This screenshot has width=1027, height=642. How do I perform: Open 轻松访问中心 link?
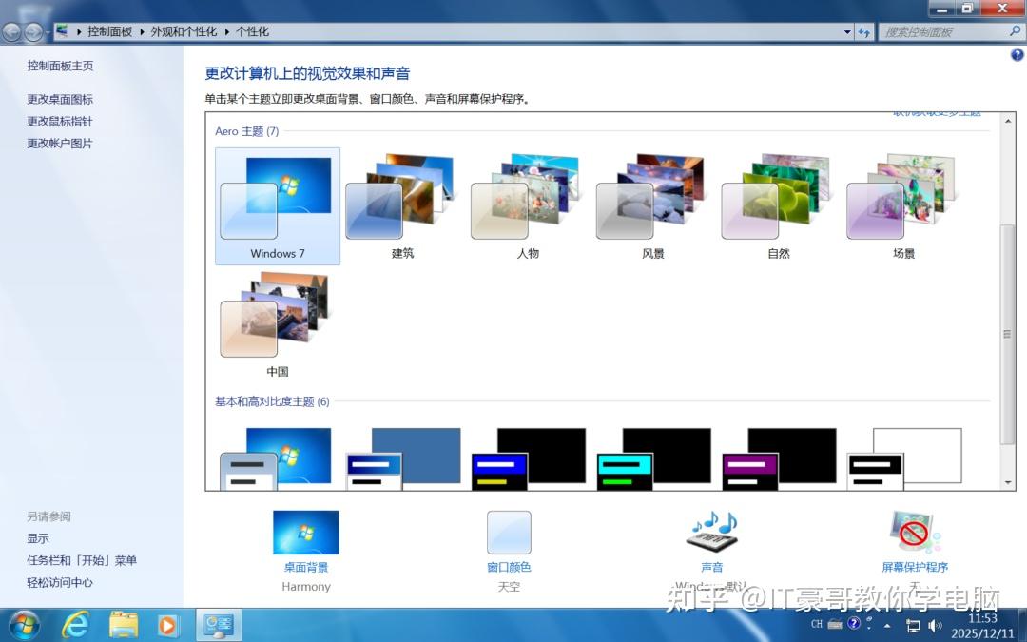(60, 582)
